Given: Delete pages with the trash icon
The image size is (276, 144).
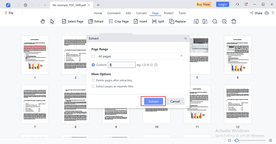Looking at the screenshot, I should [x=234, y=21].
